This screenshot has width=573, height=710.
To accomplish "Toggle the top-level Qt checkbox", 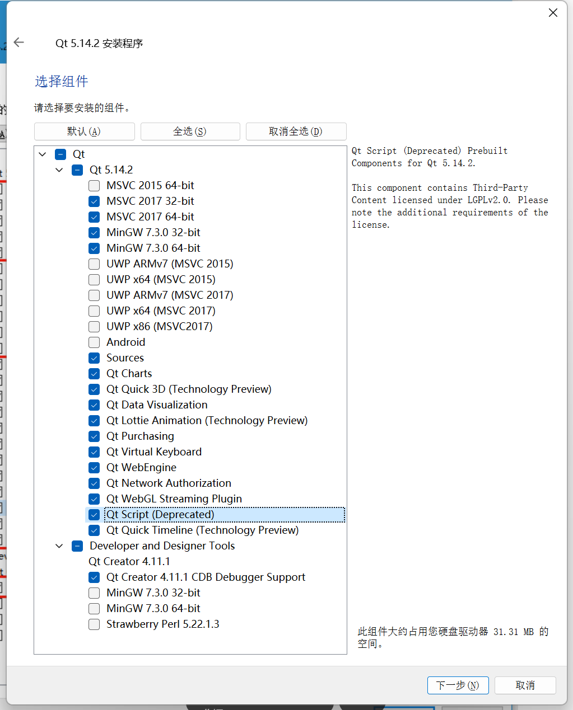I will click(x=60, y=154).
